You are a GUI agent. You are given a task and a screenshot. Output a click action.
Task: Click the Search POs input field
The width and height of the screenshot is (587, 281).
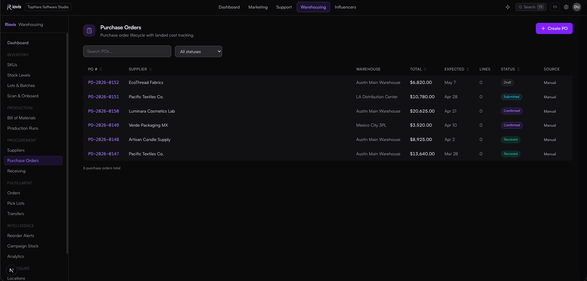pos(127,51)
